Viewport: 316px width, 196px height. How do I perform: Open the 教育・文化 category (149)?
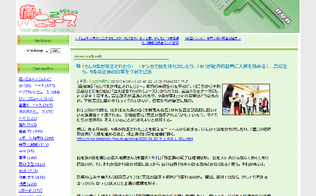[32, 177]
